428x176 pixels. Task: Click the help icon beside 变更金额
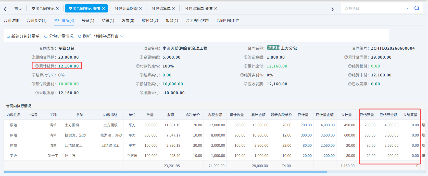141,57
